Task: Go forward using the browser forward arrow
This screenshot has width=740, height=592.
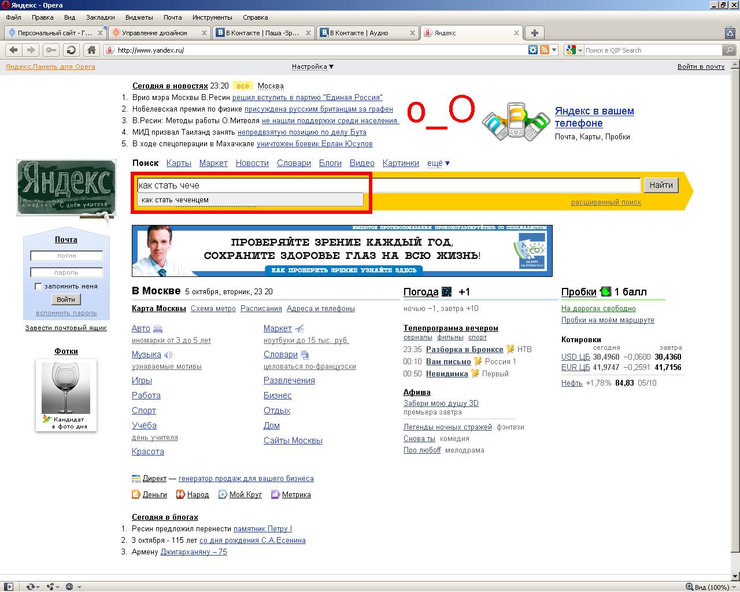Action: coord(31,50)
